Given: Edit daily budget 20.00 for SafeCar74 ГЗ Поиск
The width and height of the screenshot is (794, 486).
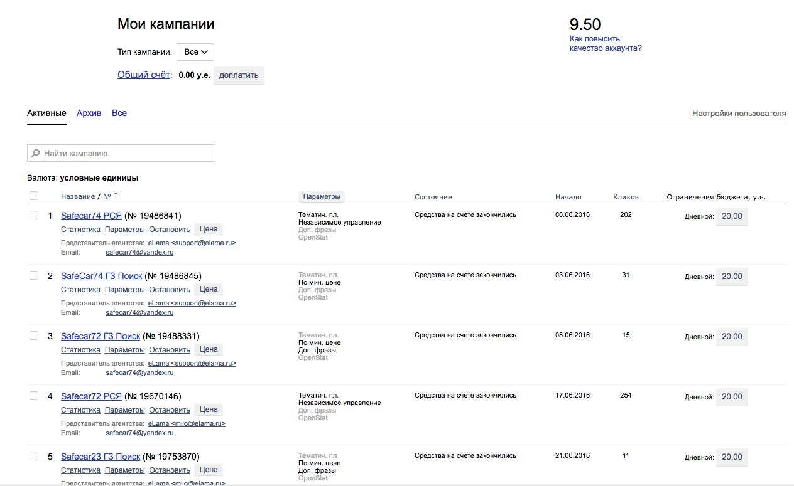Looking at the screenshot, I should (x=732, y=277).
